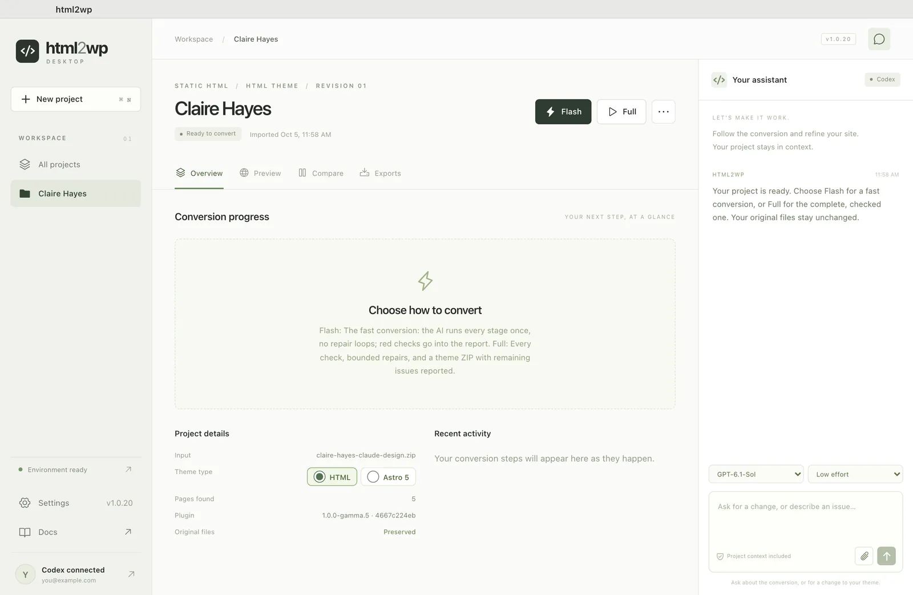
Task: Click the Pages found value 5
Action: pyautogui.click(x=414, y=499)
